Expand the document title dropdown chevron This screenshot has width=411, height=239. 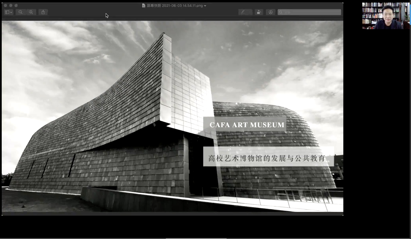point(205,6)
